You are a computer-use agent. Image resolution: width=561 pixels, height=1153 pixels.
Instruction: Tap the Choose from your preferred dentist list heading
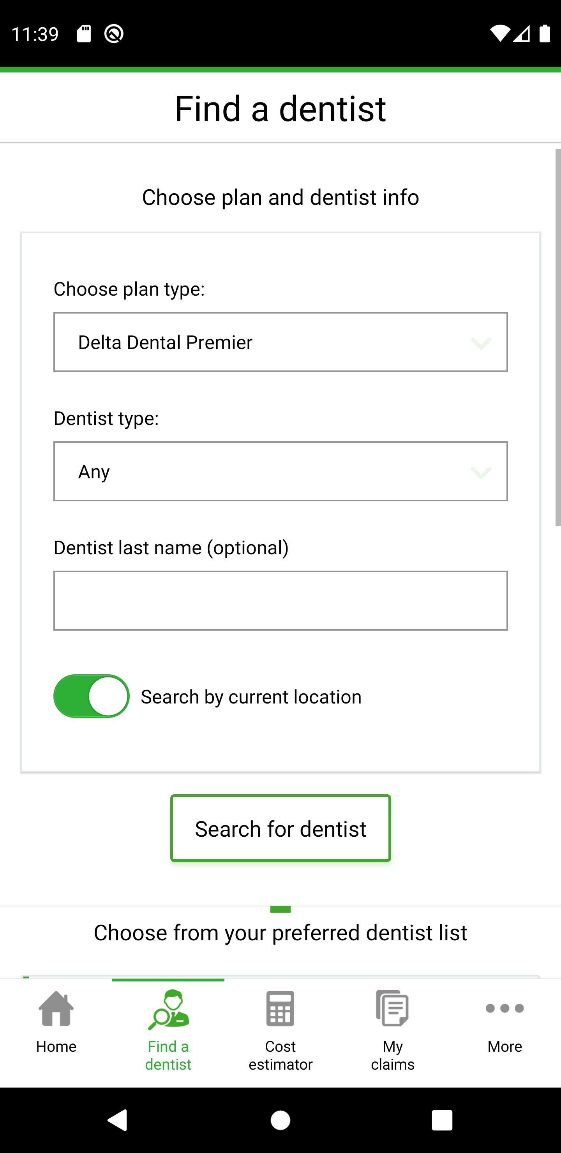tap(280, 933)
